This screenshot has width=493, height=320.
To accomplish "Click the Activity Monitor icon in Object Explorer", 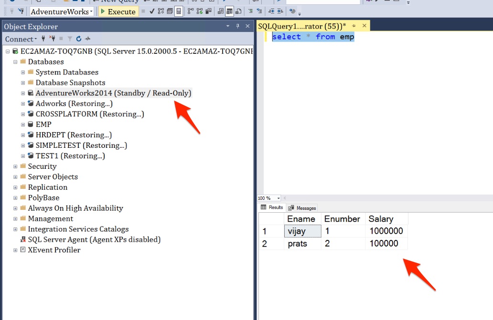I will [88, 39].
